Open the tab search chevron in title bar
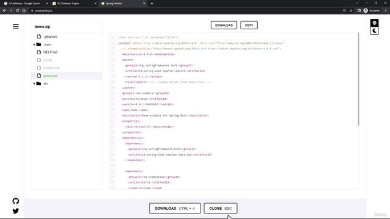Viewport: 390px width, 219px height. pos(357,3)
